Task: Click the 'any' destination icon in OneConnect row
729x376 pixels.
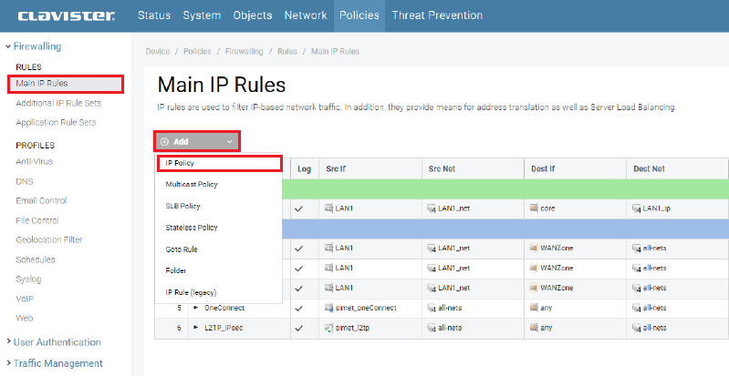Action: click(534, 308)
